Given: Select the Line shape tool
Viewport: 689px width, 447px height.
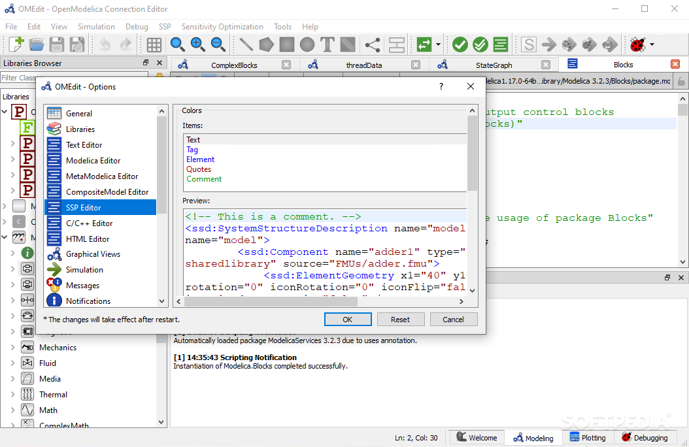Looking at the screenshot, I should click(x=246, y=44).
